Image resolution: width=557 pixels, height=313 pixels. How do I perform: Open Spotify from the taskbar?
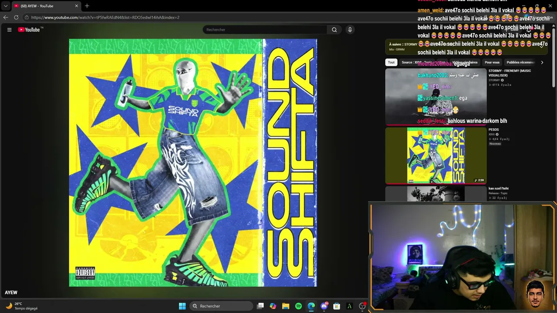click(299, 306)
